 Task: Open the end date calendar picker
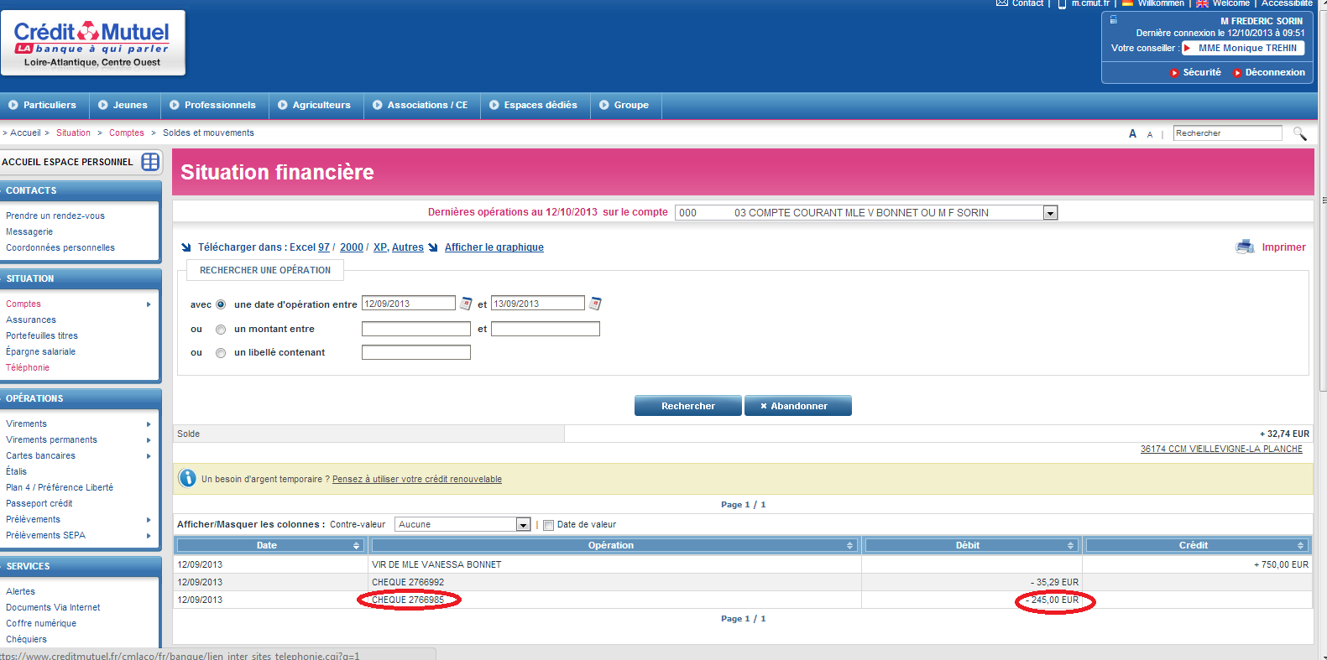(x=595, y=304)
